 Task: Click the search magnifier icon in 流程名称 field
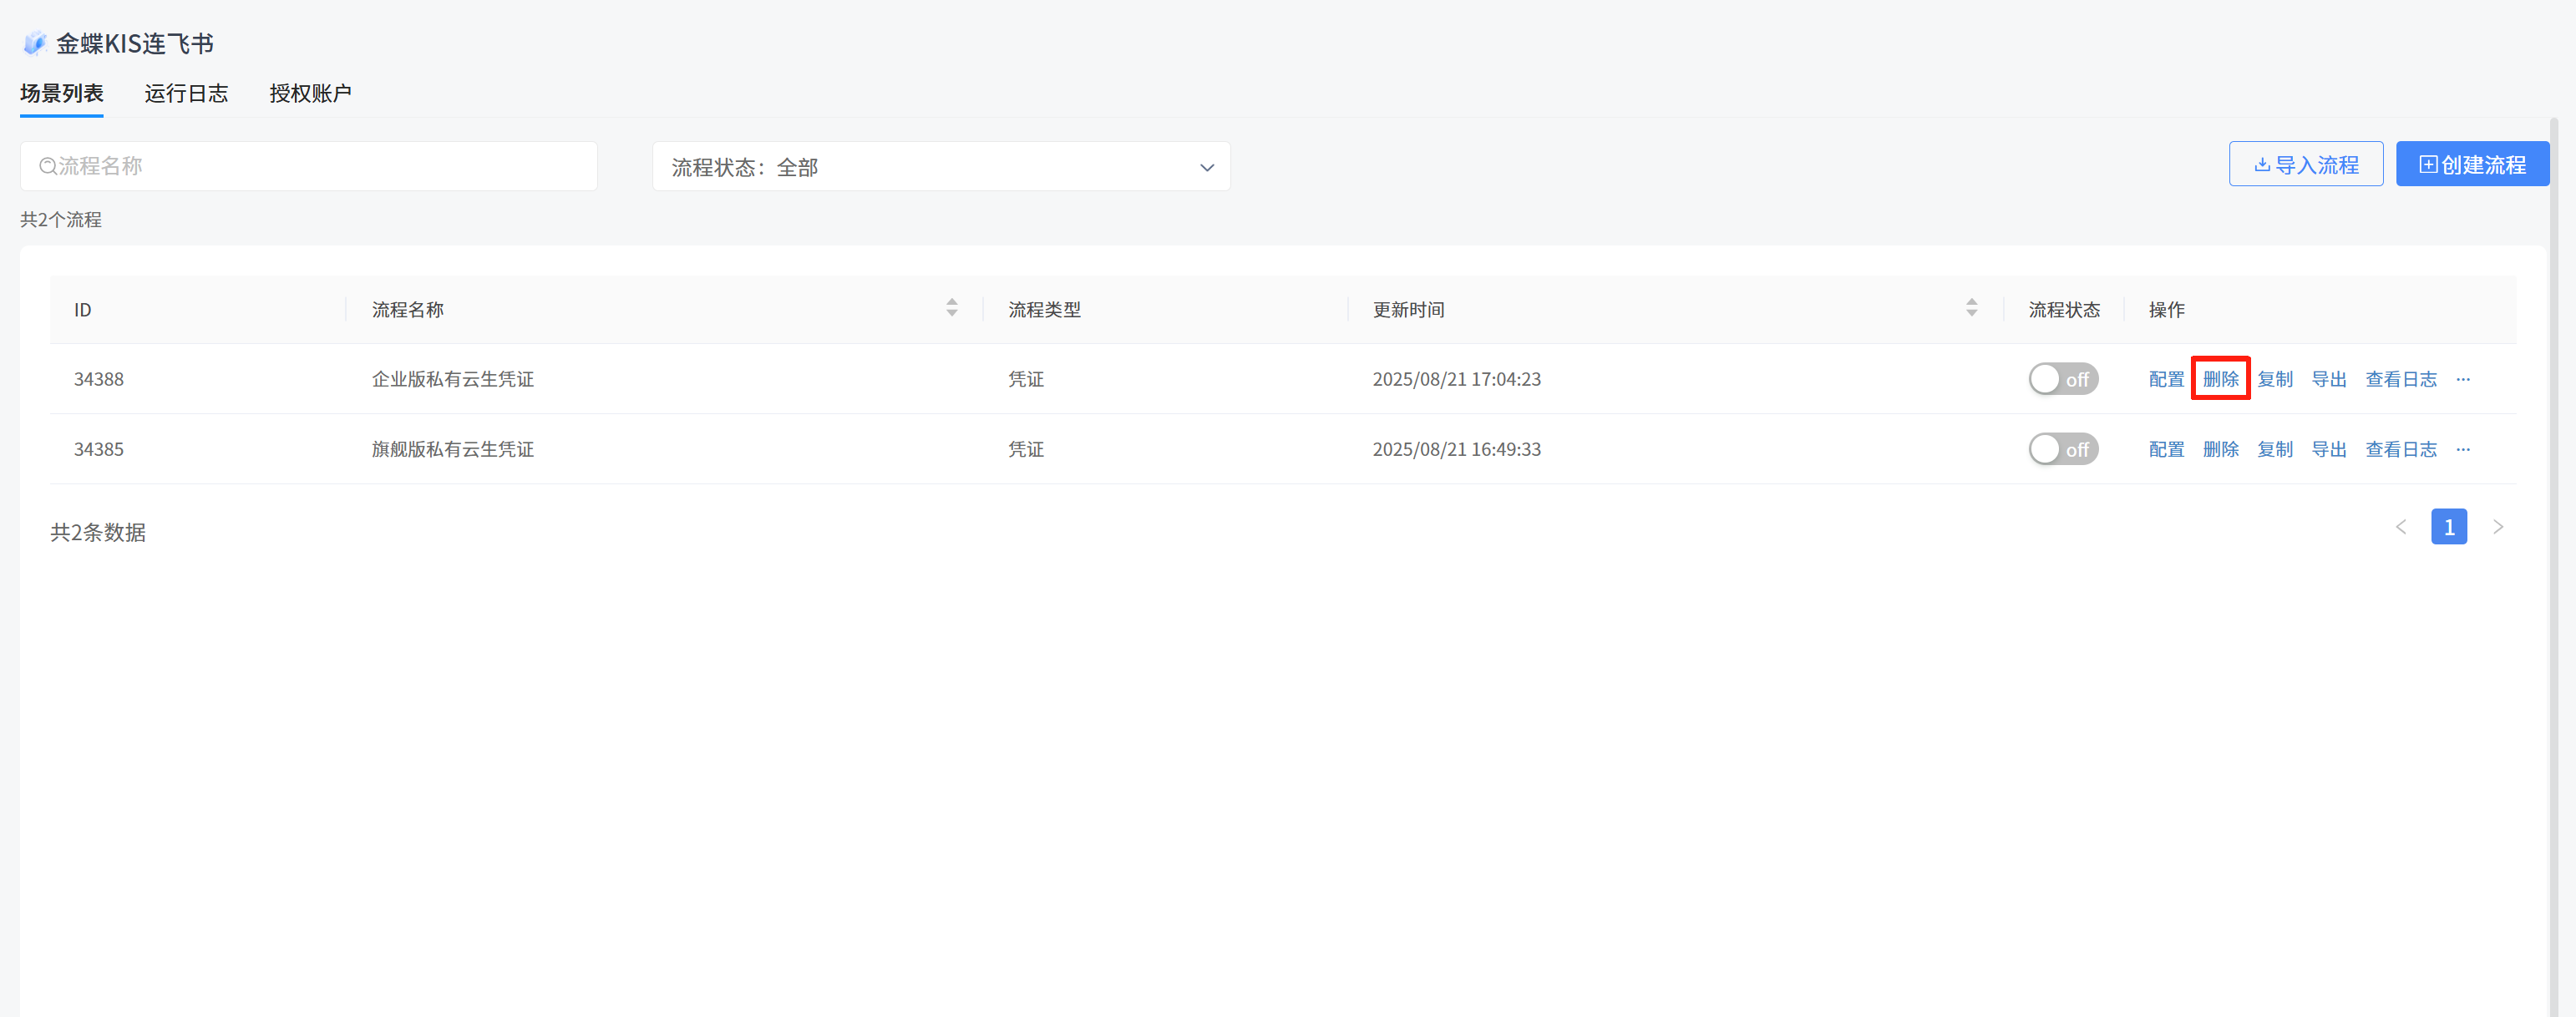47,166
